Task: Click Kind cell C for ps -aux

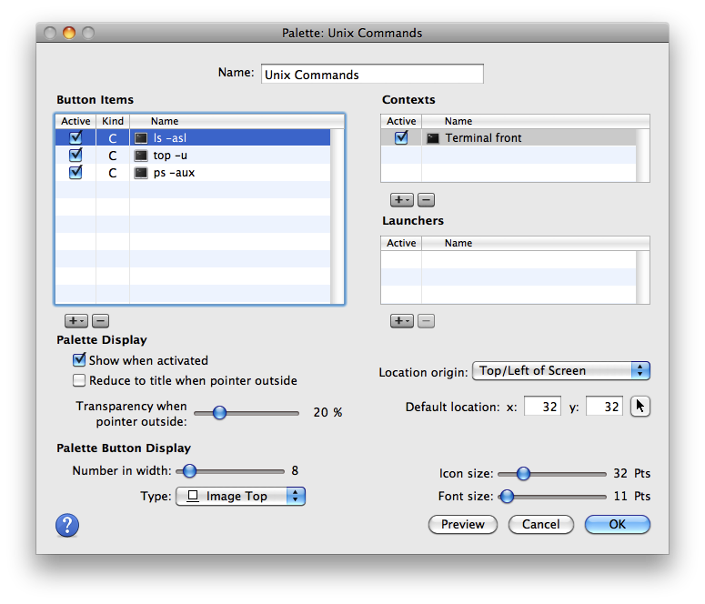Action: click(x=113, y=173)
